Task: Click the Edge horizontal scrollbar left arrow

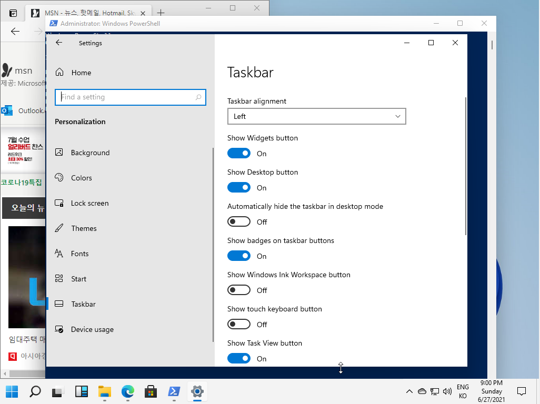Action: point(5,373)
